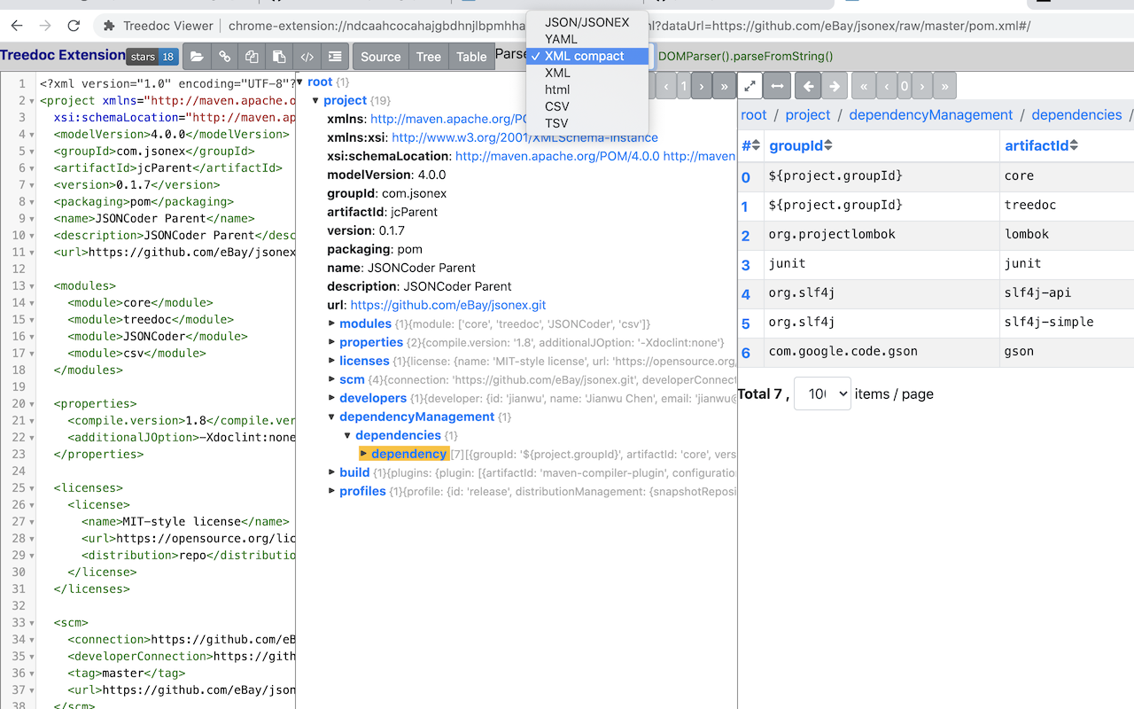
Task: Open table row index 3 link
Action: point(746,265)
